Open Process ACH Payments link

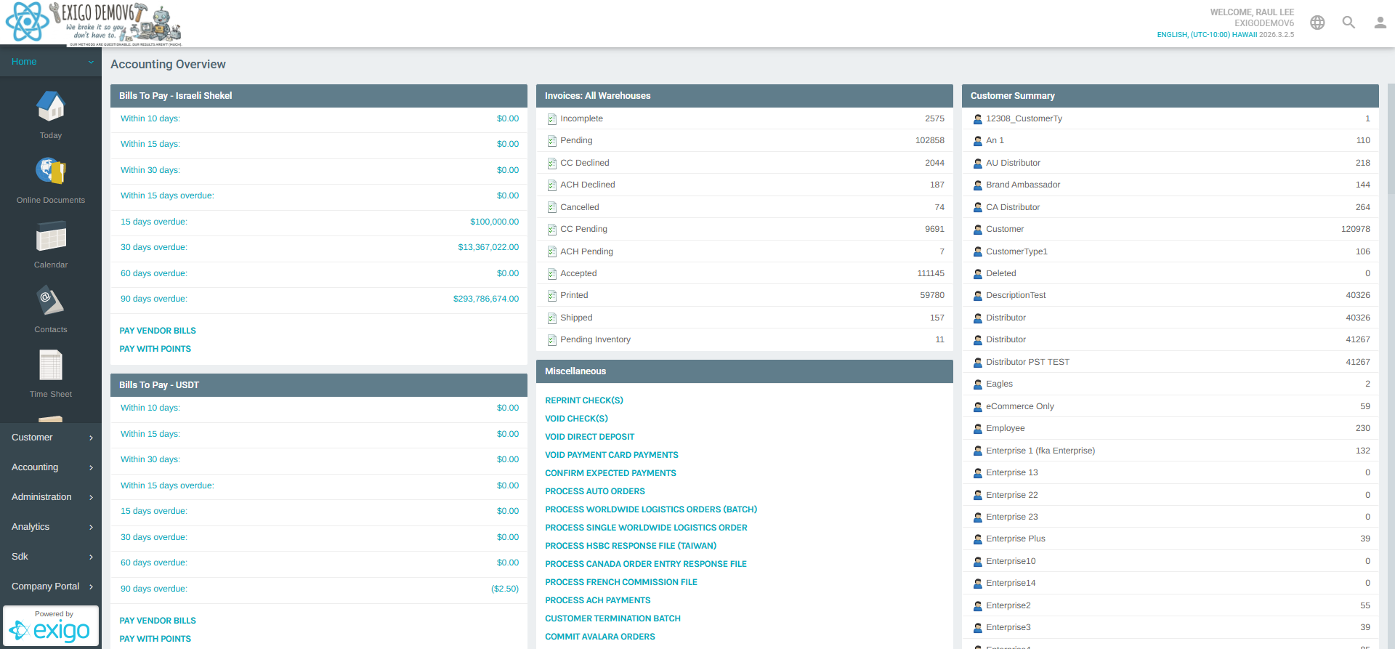tap(598, 600)
